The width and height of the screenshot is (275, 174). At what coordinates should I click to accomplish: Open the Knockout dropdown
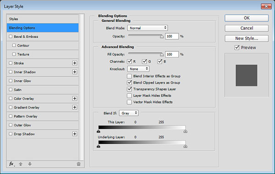click(138, 69)
